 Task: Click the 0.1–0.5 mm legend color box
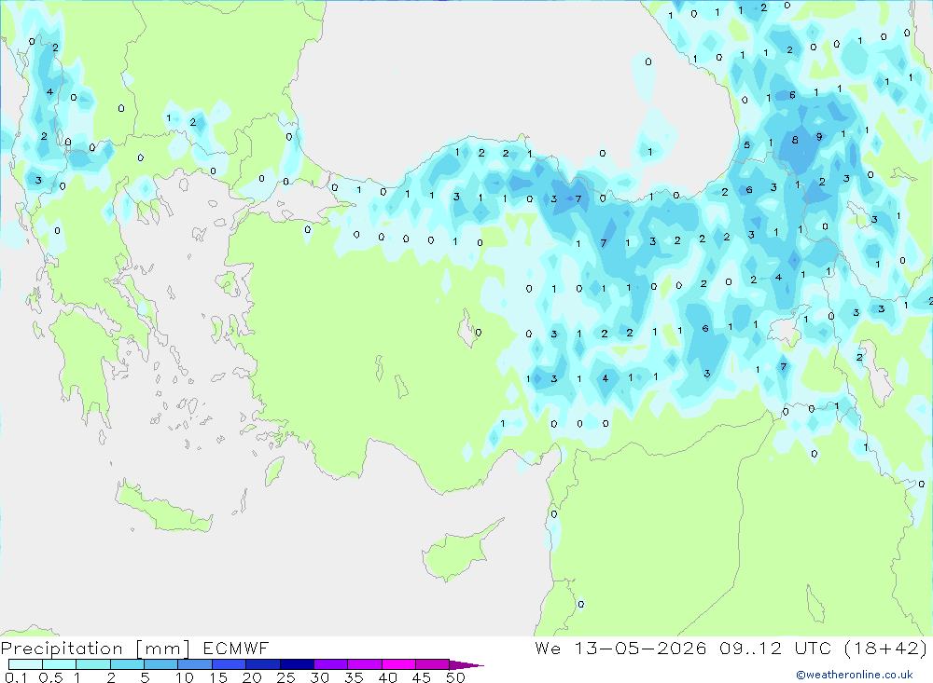coord(25,664)
